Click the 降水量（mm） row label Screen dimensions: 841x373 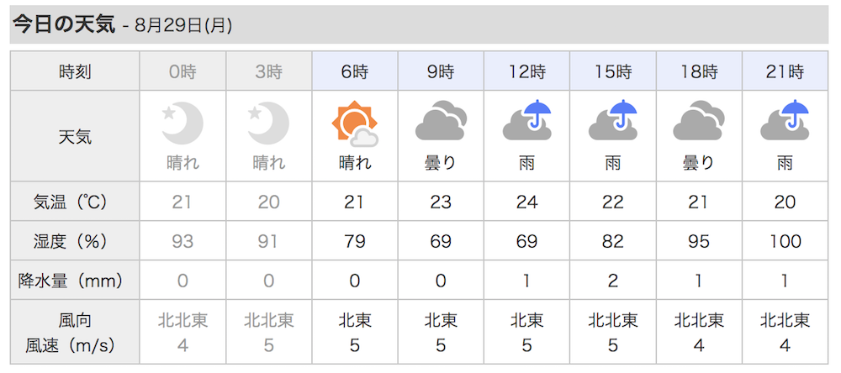pos(75,281)
